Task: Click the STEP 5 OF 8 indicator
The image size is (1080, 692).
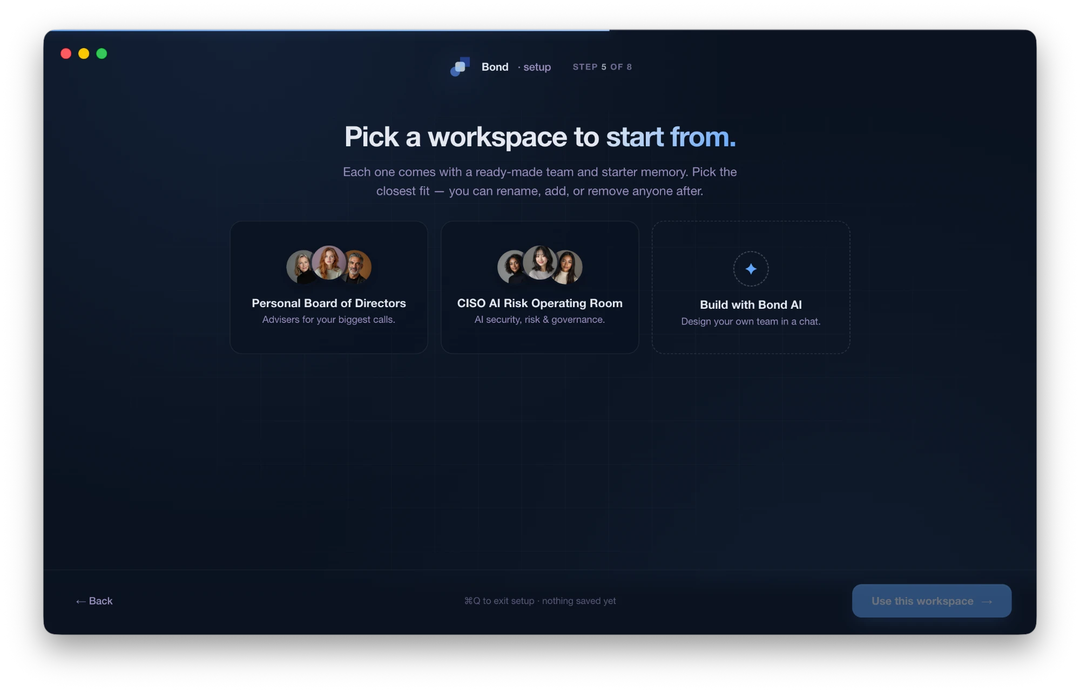Action: tap(602, 67)
